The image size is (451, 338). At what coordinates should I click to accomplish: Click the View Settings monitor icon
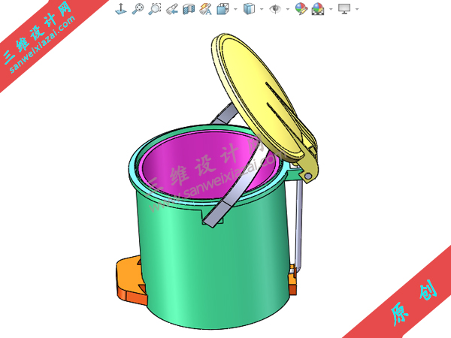(344, 9)
